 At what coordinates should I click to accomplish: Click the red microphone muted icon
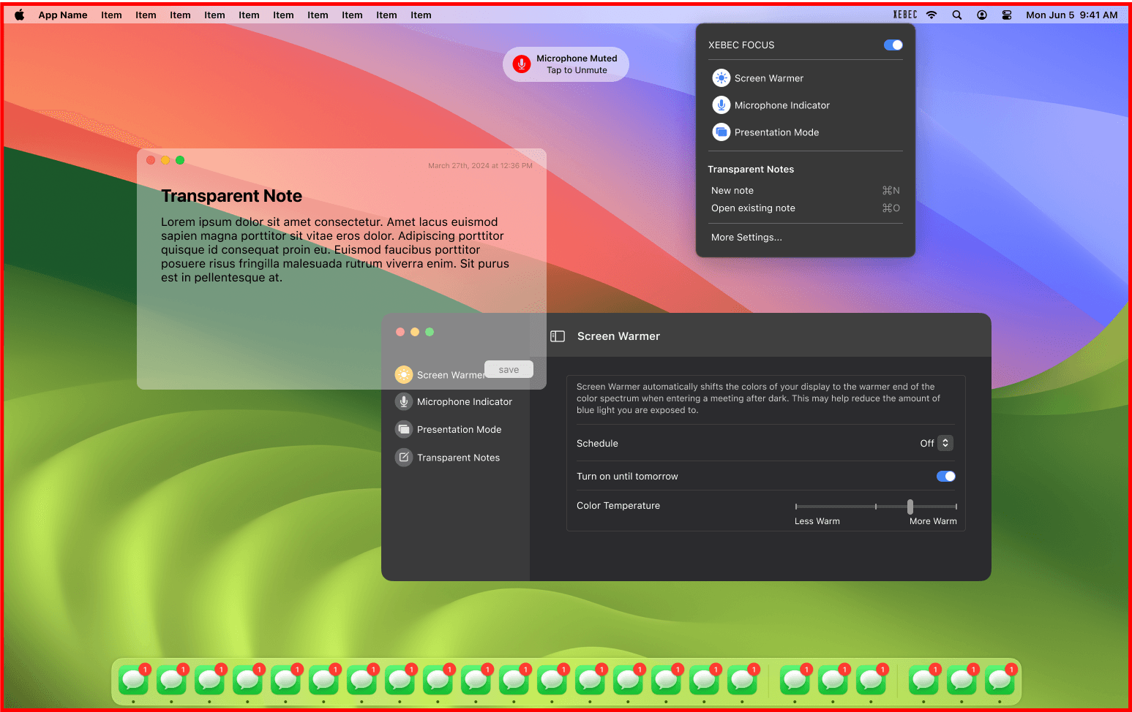(x=522, y=64)
